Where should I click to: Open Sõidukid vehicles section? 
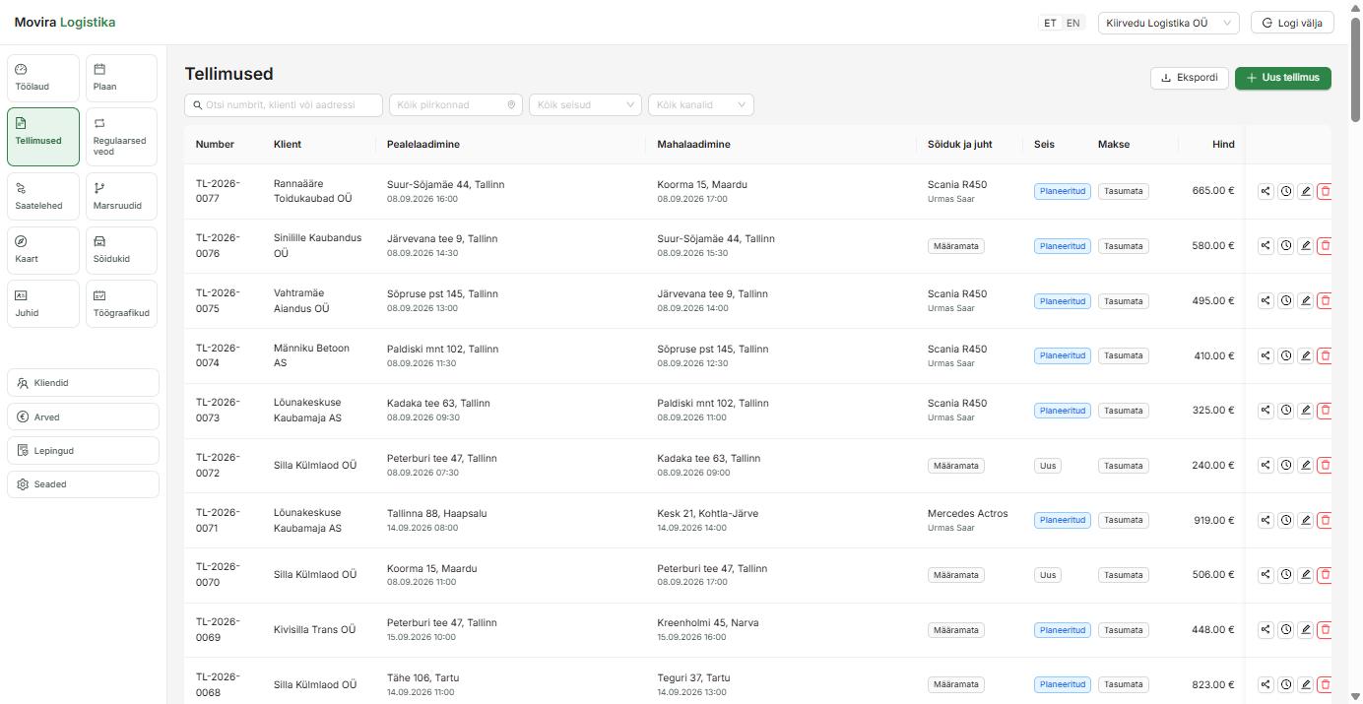click(x=121, y=250)
